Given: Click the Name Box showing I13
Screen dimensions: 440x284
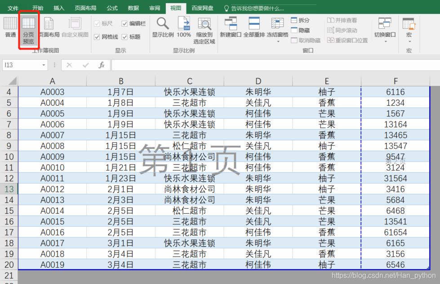Looking at the screenshot, I should coord(22,65).
